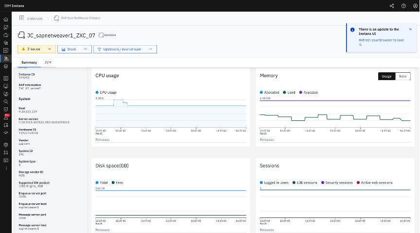The width and height of the screenshot is (420, 233).
Task: Click the Instances breadcrumb icon
Action: pyautogui.click(x=21, y=18)
